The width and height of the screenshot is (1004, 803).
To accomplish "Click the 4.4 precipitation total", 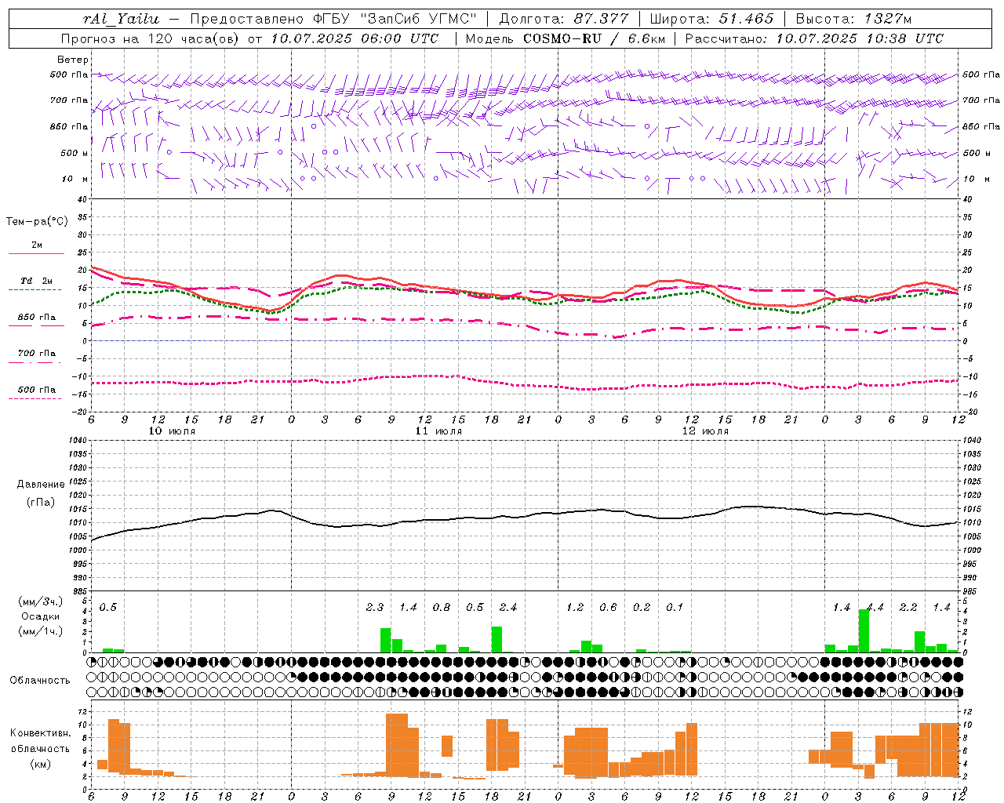I will click(875, 607).
